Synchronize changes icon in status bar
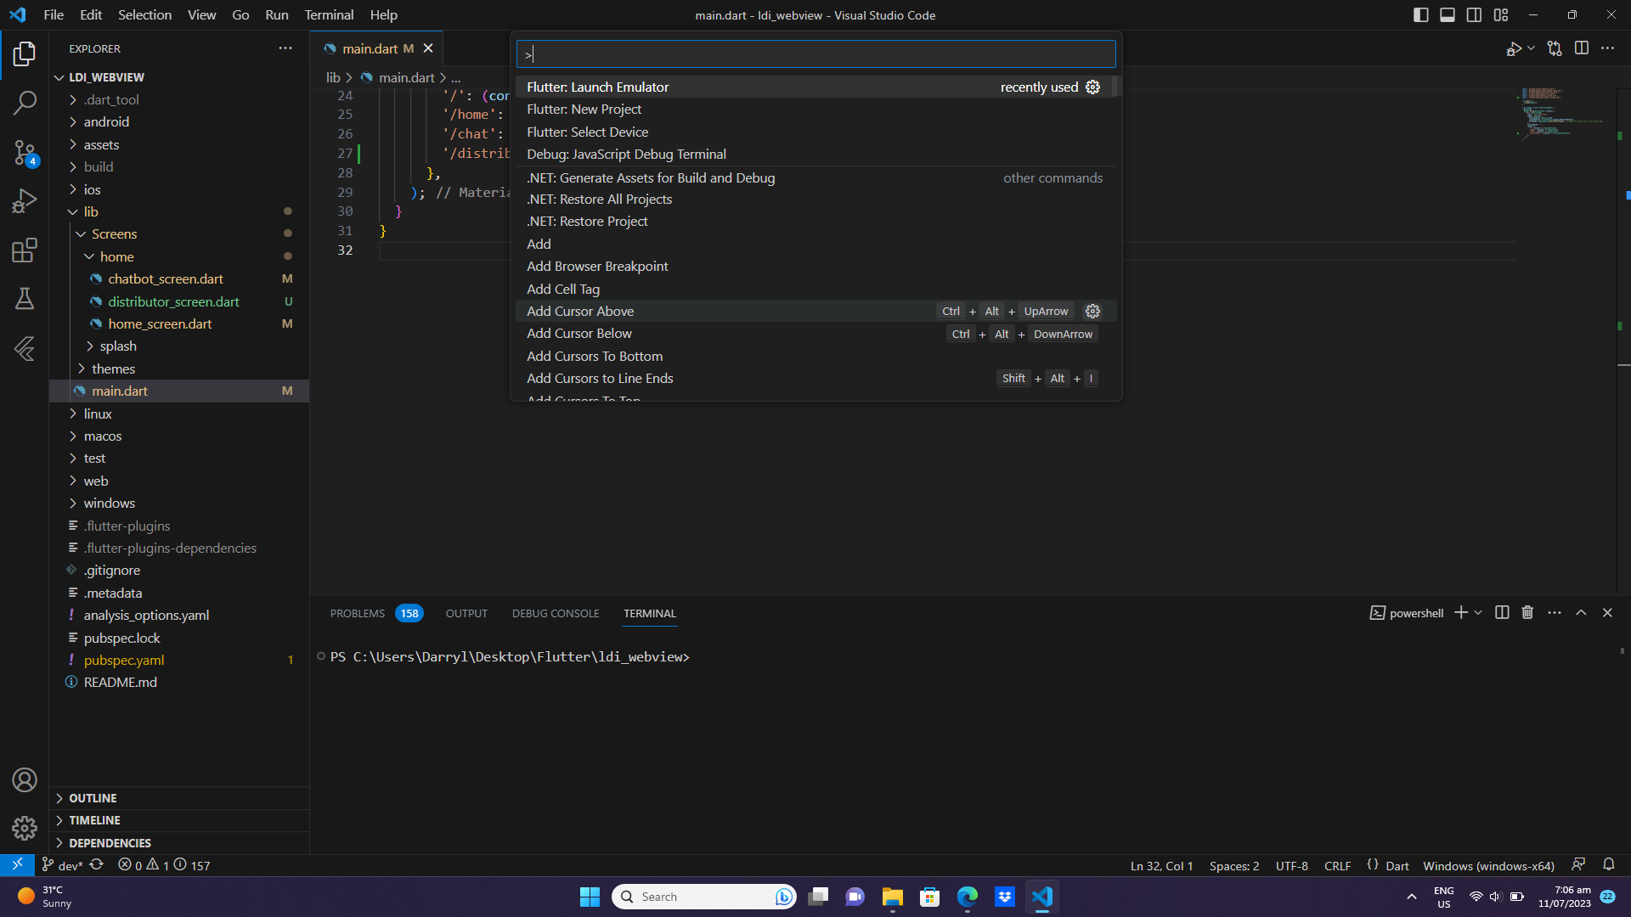The width and height of the screenshot is (1631, 917). [x=97, y=865]
